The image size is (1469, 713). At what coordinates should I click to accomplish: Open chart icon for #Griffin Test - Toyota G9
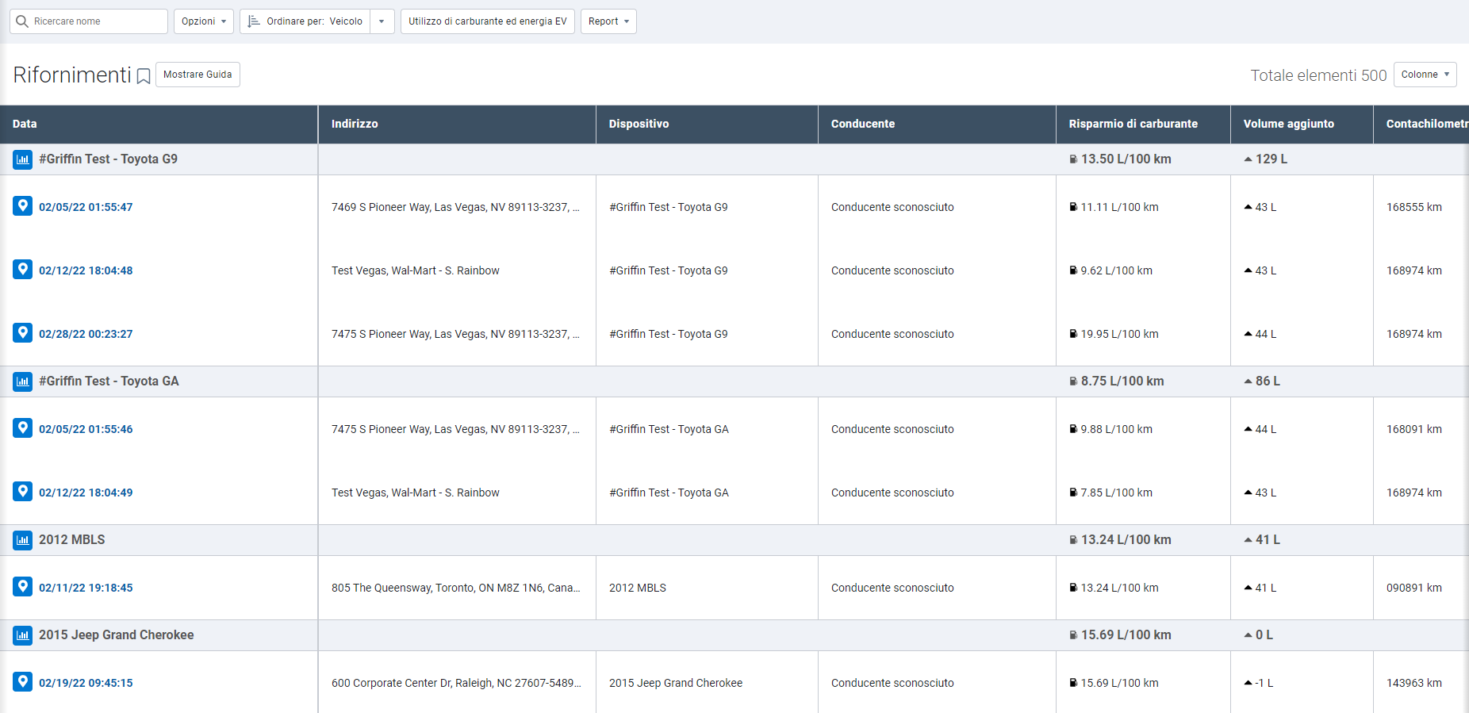[x=23, y=159]
